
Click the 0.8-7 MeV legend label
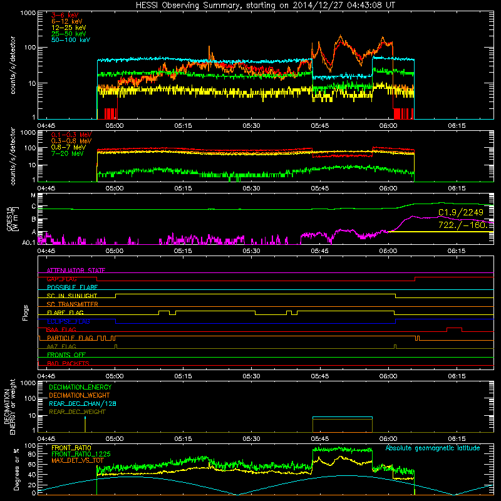(68, 147)
